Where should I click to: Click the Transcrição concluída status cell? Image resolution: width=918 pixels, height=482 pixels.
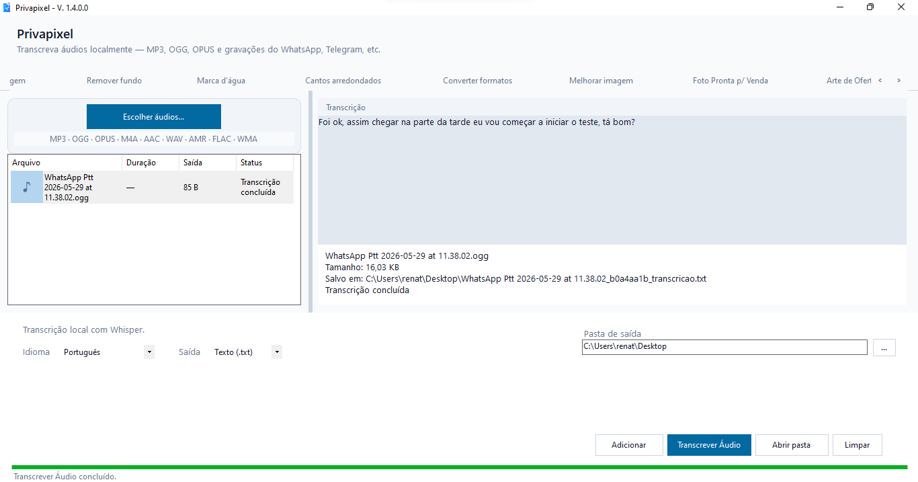[260, 188]
